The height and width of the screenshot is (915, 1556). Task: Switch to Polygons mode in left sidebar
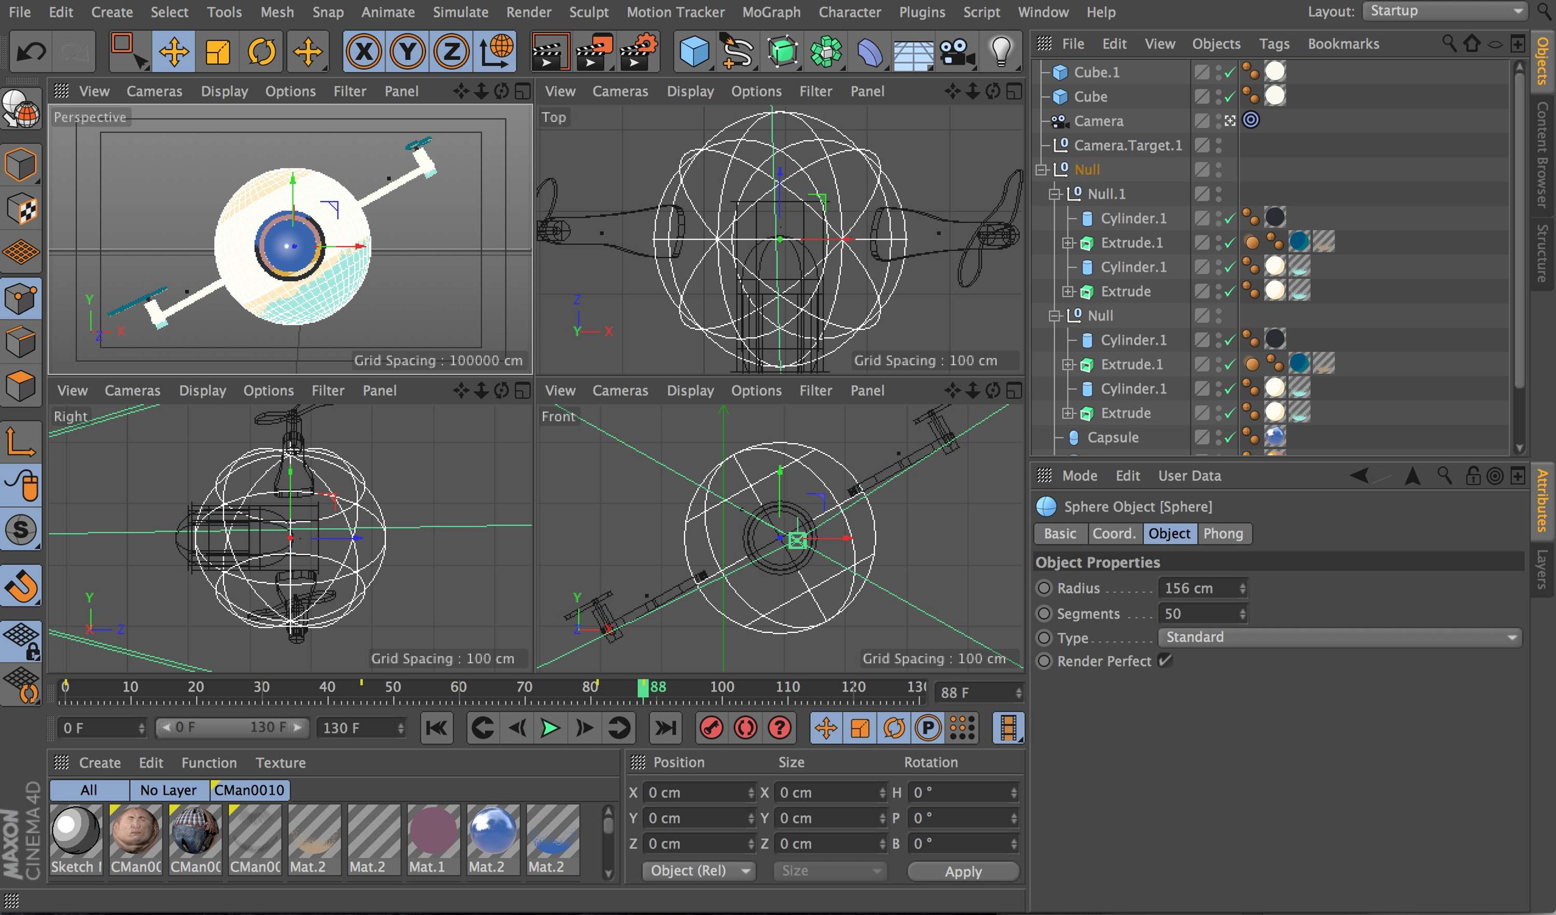pos(21,386)
